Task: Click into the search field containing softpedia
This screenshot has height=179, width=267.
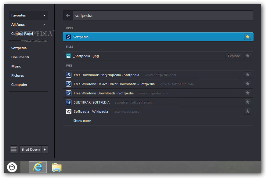Action: point(163,16)
